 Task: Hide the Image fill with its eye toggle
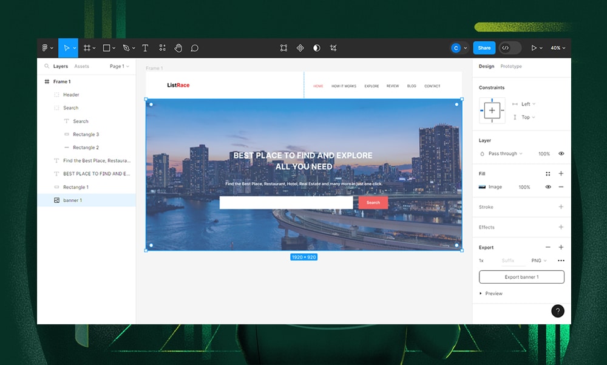pyautogui.click(x=548, y=187)
